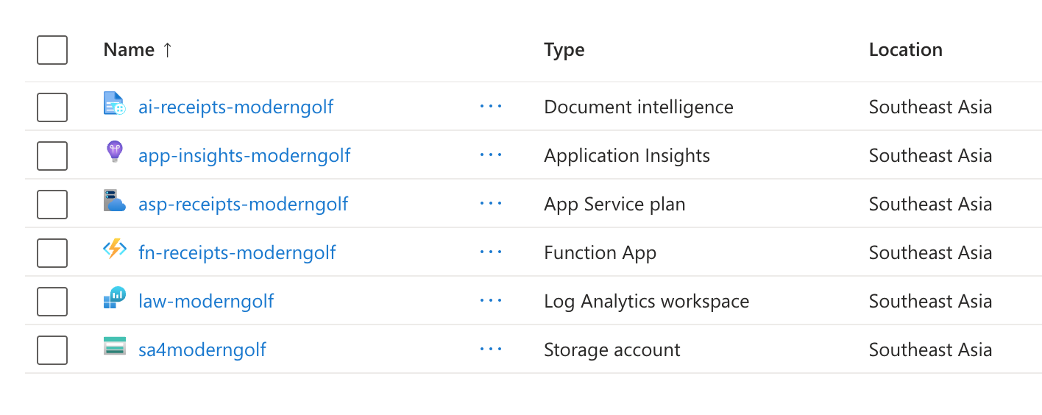Tick the select-all checkbox in header
This screenshot has height=415, width=1042.
(52, 50)
